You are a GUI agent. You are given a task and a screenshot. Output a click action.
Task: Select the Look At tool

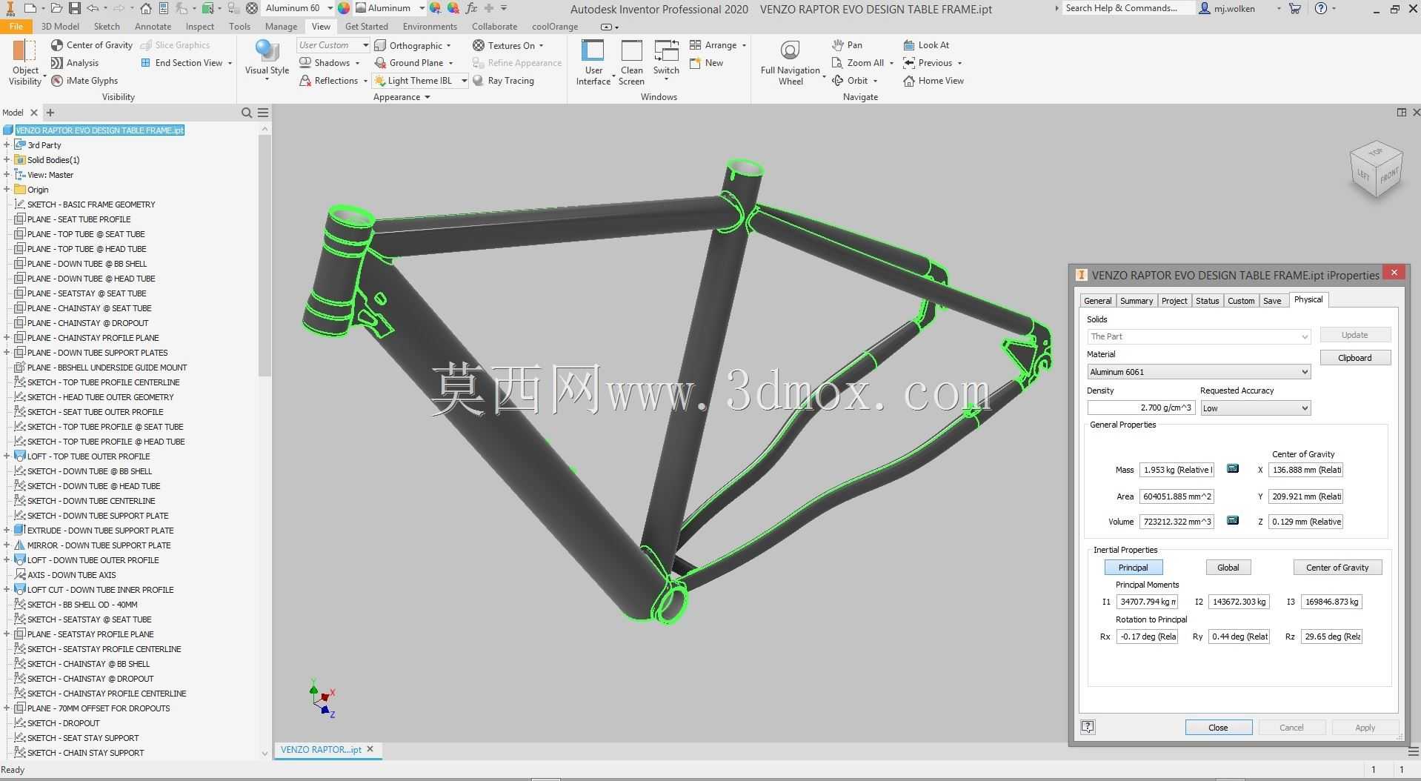(926, 45)
